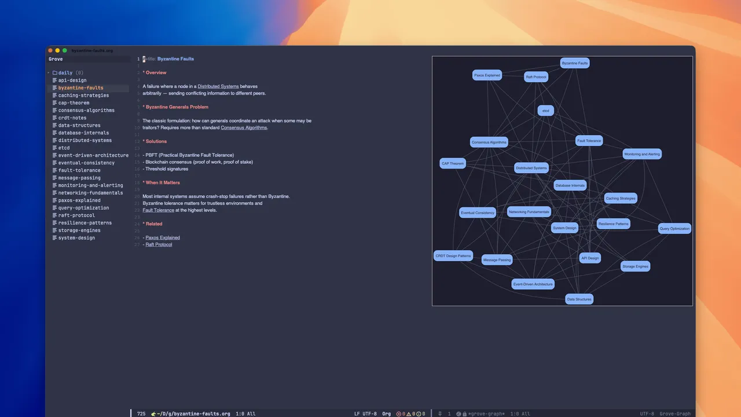The height and width of the screenshot is (417, 741).
Task: Open consensus-algorithms note in sidebar
Action: click(86, 111)
